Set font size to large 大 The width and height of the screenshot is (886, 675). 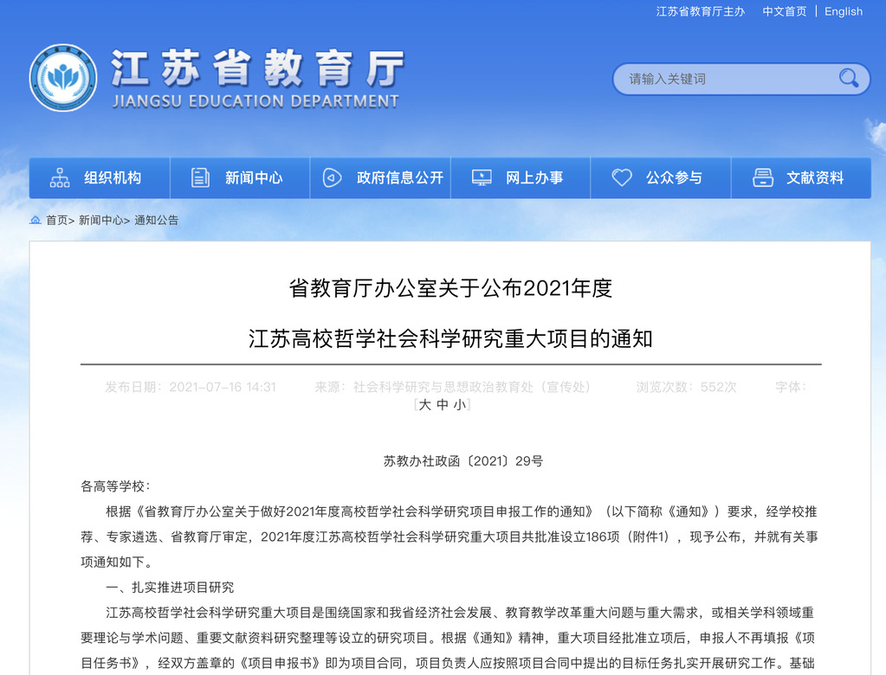click(424, 404)
